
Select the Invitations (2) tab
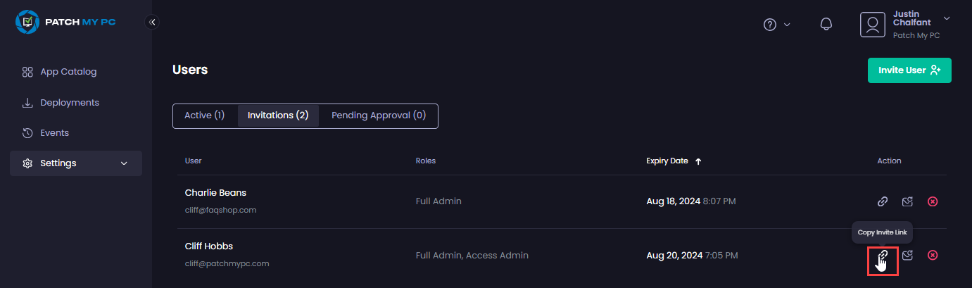point(278,115)
